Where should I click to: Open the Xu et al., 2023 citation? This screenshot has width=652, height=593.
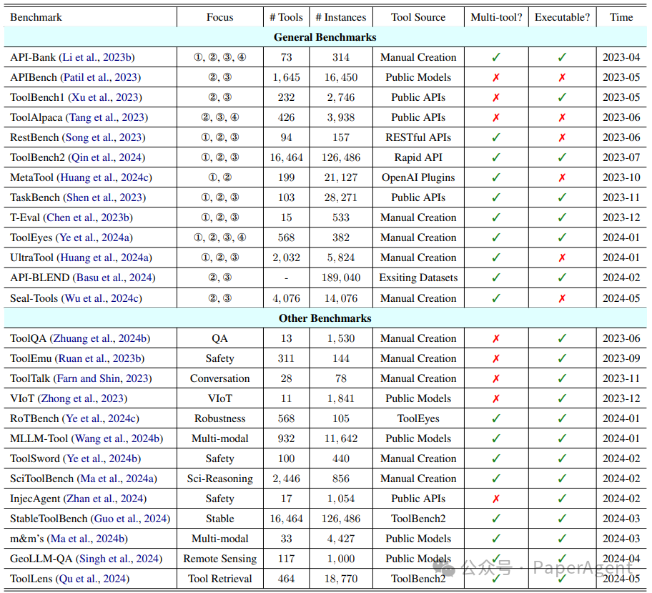click(x=107, y=97)
